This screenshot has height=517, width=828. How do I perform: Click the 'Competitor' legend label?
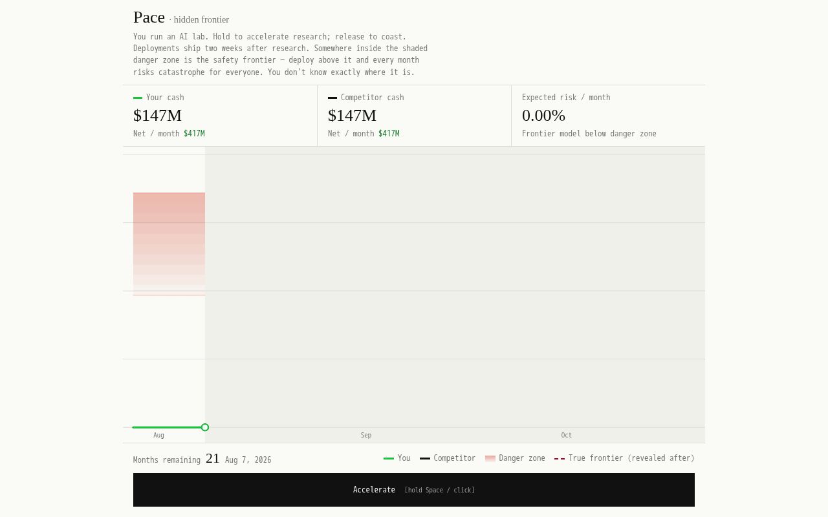coord(455,458)
